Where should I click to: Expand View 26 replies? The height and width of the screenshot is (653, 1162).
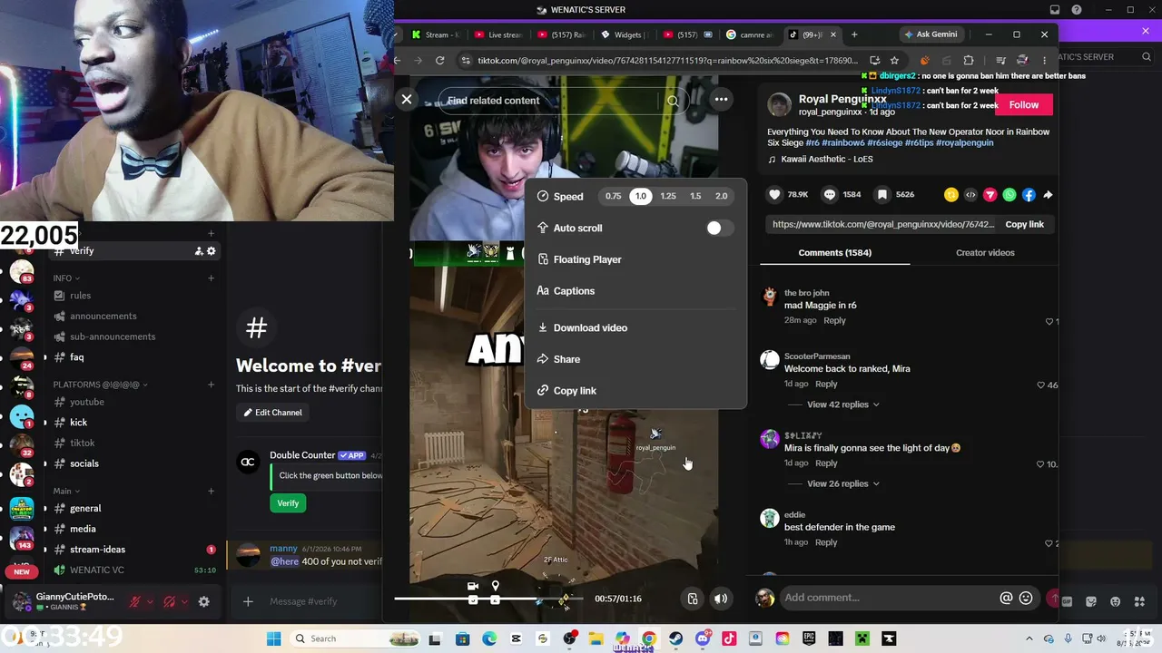(x=842, y=483)
